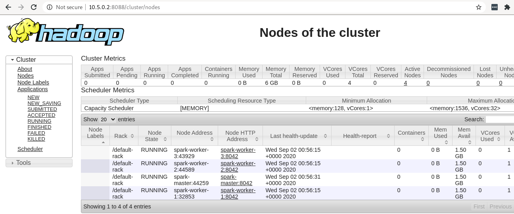Image resolution: width=514 pixels, height=214 pixels.
Task: Reload the current page
Action: 34,7
